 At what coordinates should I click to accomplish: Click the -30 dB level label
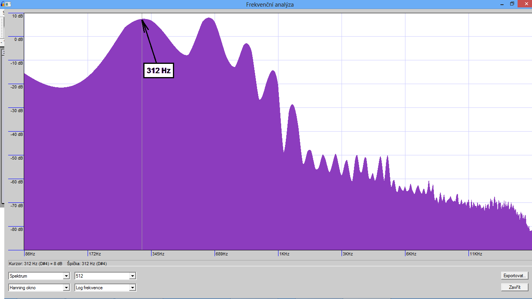17,111
